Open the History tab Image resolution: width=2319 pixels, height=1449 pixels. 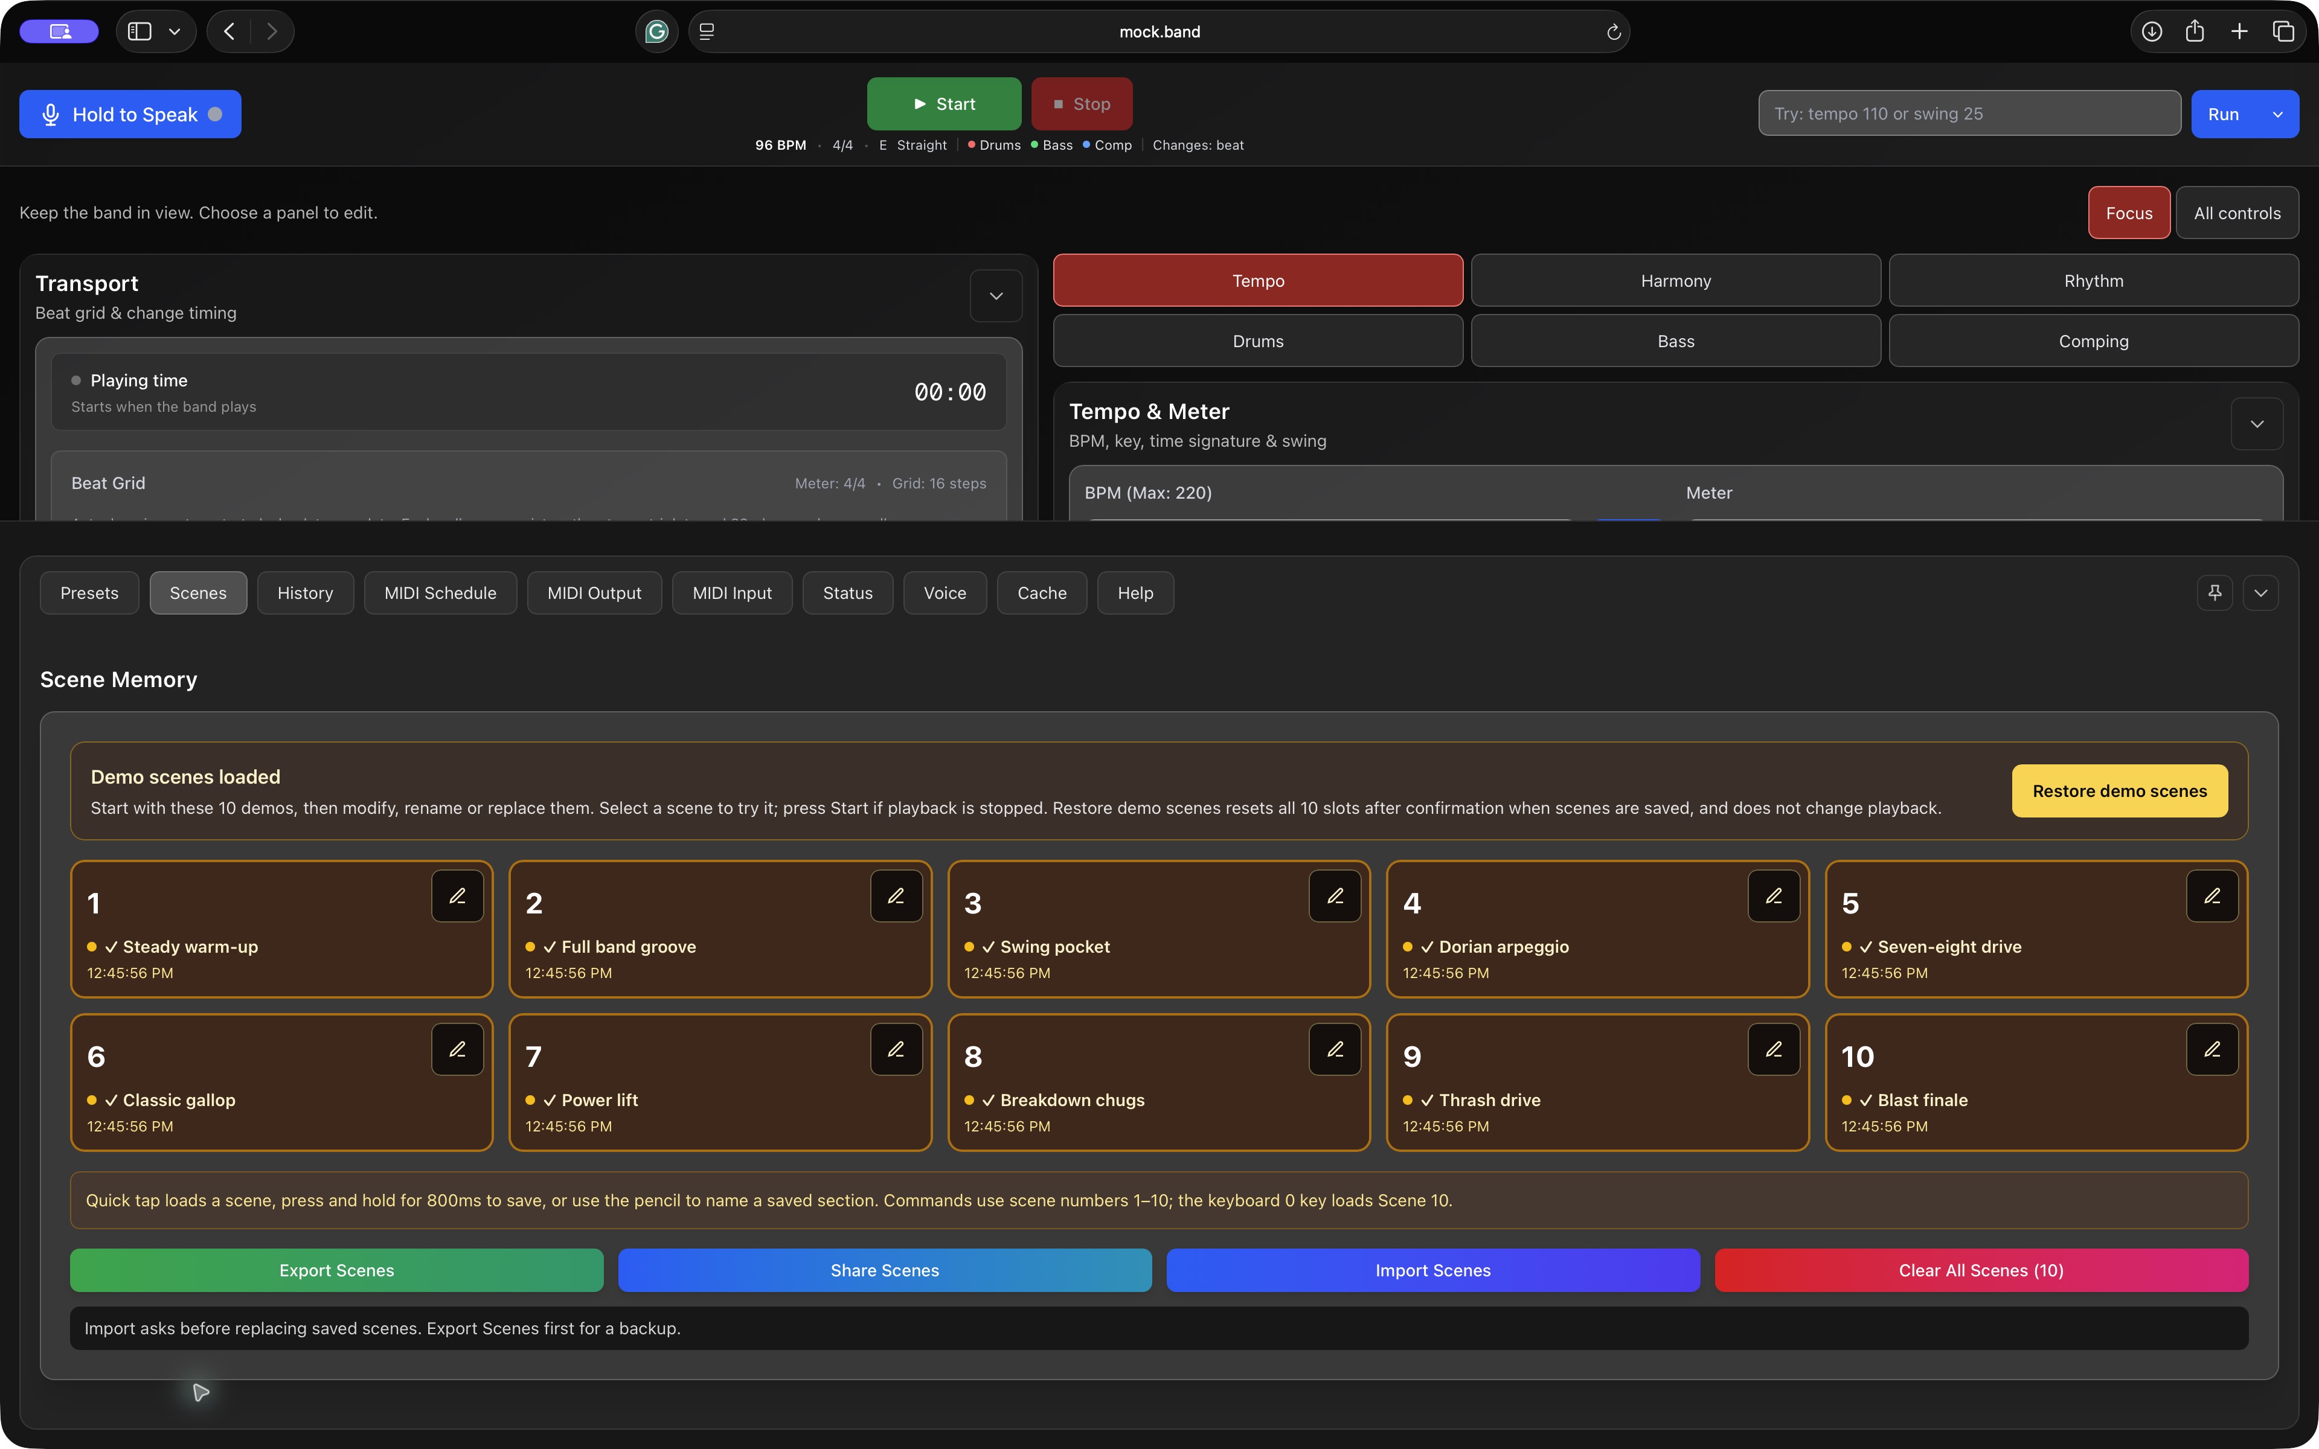click(306, 593)
